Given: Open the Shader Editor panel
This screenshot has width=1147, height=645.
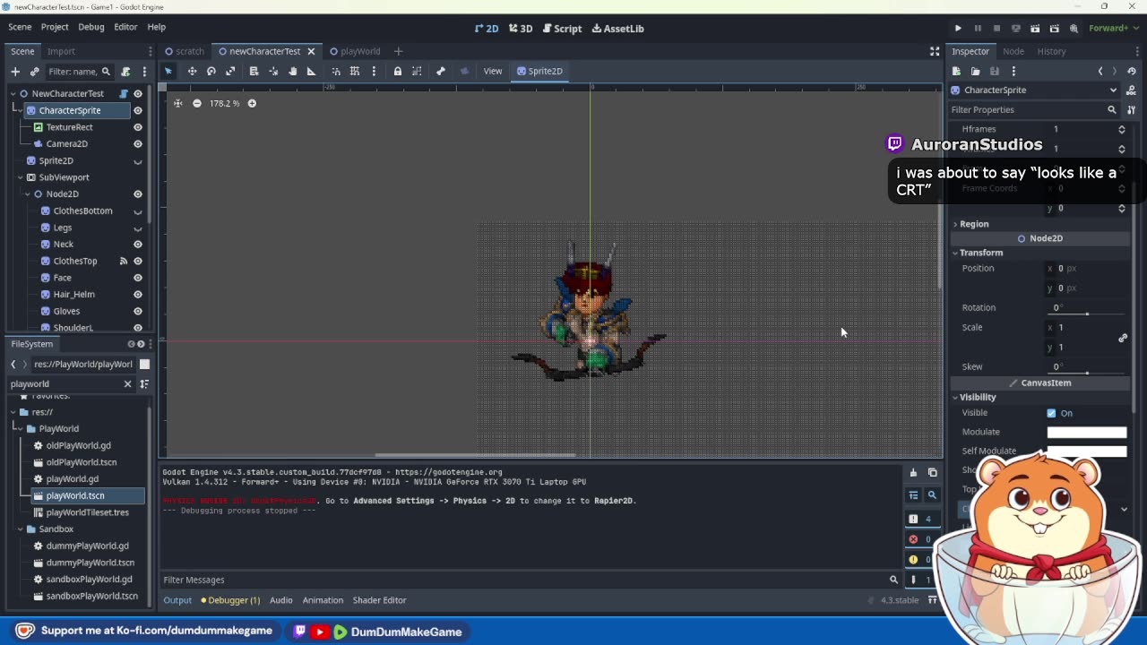Looking at the screenshot, I should pos(379,600).
